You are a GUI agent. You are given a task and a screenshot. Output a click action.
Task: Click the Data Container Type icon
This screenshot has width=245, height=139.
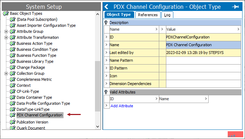click(13, 97)
